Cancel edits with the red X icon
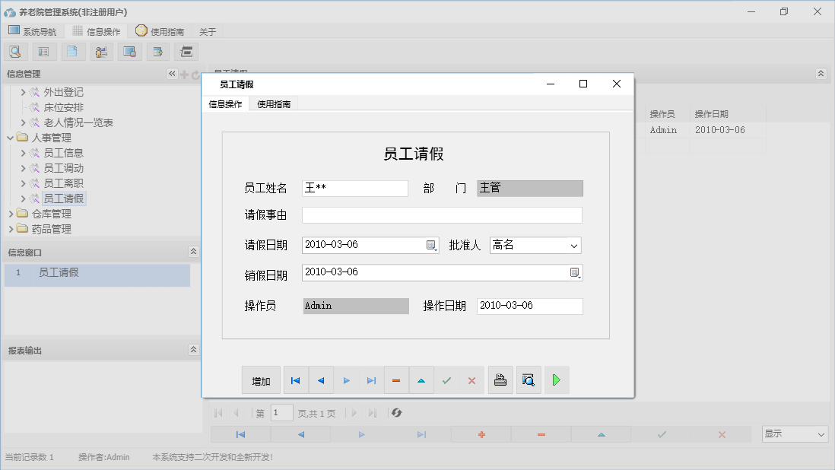The height and width of the screenshot is (470, 835). [x=471, y=379]
